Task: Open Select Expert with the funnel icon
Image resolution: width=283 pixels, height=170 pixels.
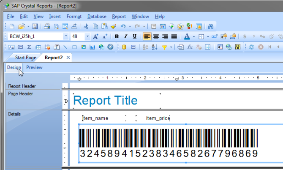Action: 164,47
